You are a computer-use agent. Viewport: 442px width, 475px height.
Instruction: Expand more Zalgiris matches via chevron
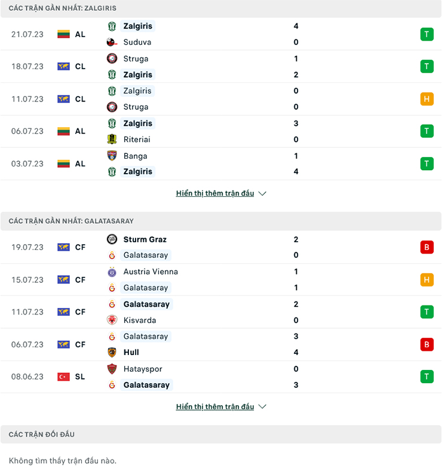[262, 193]
